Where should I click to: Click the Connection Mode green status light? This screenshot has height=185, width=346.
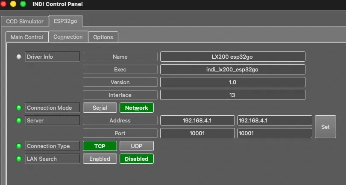[x=19, y=108]
